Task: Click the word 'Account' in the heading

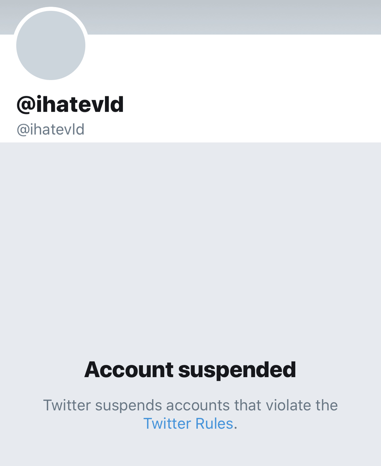Action: [129, 369]
